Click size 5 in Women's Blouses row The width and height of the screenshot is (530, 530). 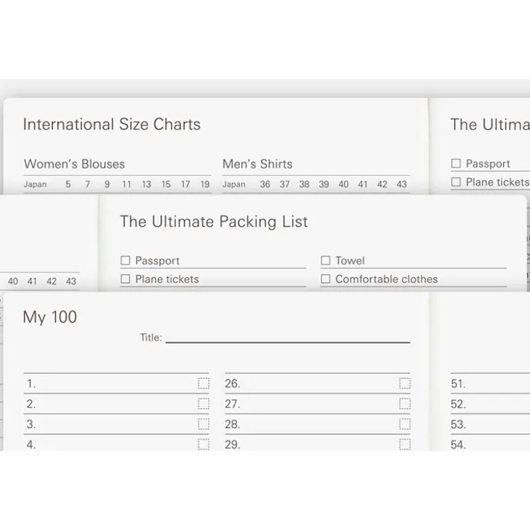68,184
